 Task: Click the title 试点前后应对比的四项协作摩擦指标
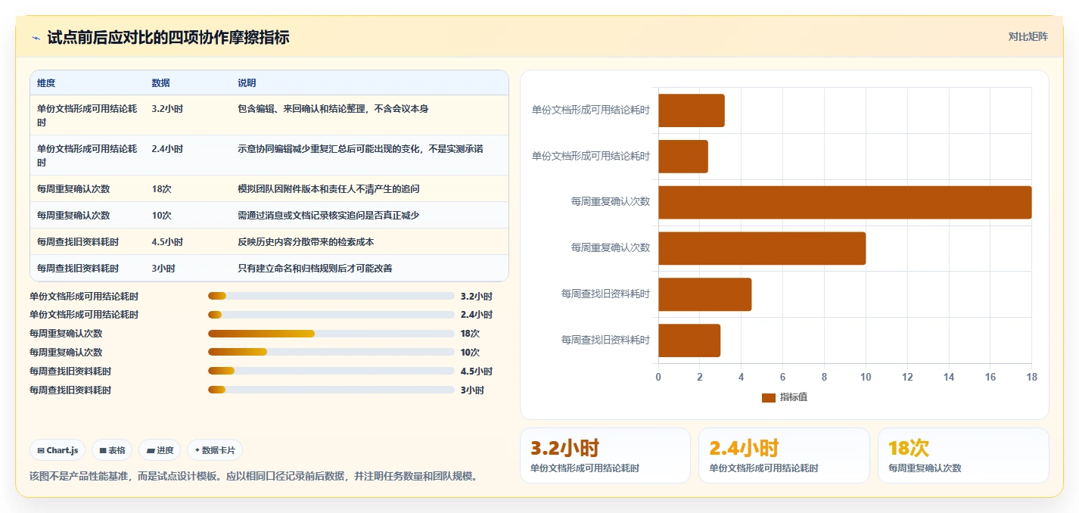(x=168, y=38)
